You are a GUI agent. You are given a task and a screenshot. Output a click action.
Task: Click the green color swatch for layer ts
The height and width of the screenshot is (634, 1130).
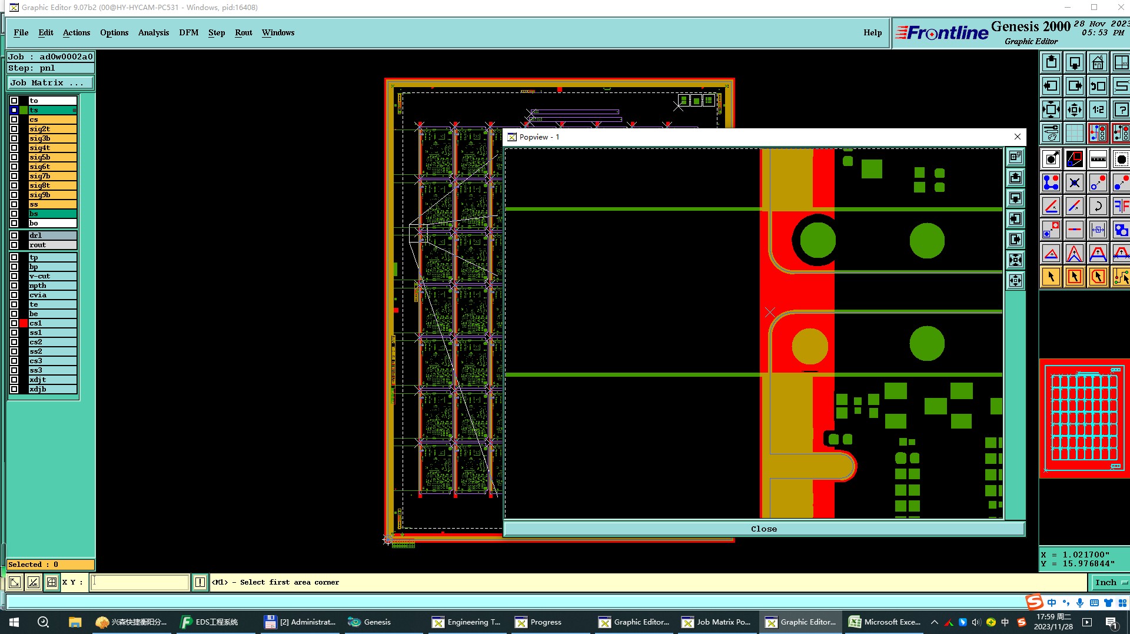point(24,110)
